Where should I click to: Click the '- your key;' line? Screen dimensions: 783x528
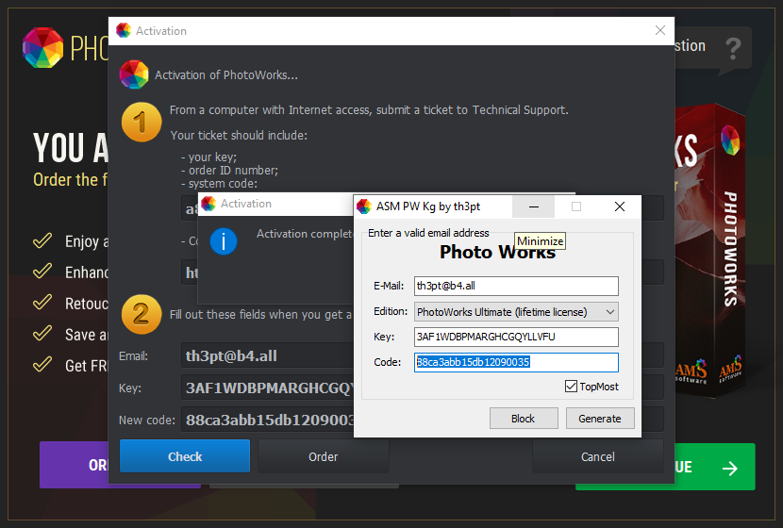[x=208, y=157]
